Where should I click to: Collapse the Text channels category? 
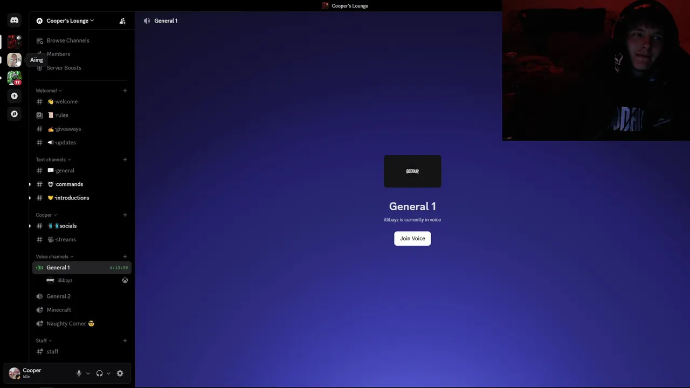53,160
